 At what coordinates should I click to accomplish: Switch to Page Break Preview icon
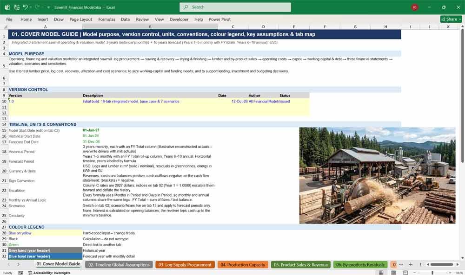pos(405,272)
